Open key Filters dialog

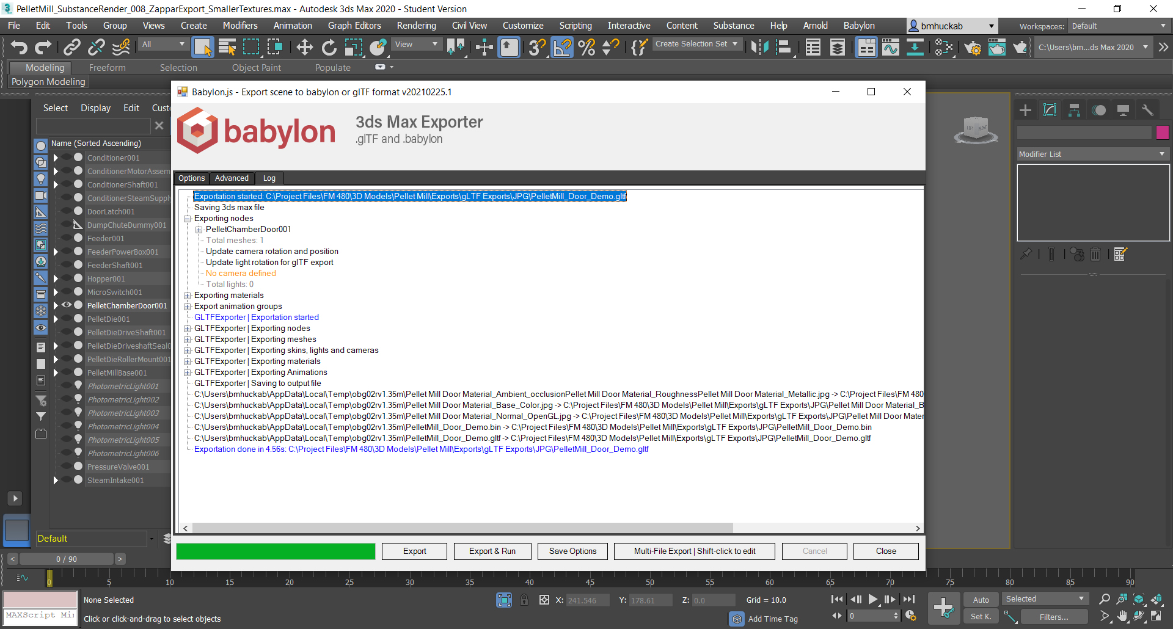[x=1054, y=617]
